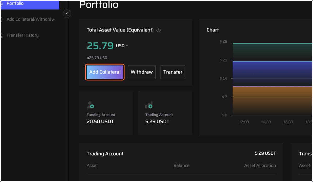Click the 14:00 chart axis label
Viewport: 313px width, 182px height.
point(266,122)
